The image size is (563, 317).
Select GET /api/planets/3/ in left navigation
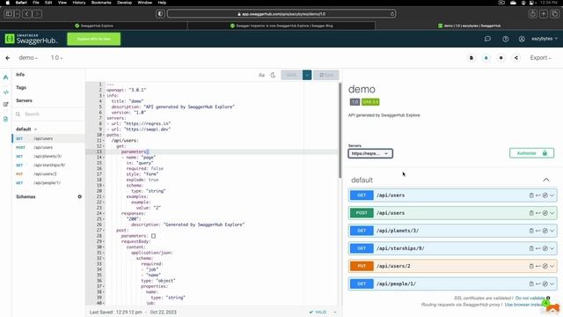[x=48, y=156]
